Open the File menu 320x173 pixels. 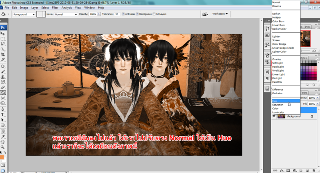(x=7, y=8)
